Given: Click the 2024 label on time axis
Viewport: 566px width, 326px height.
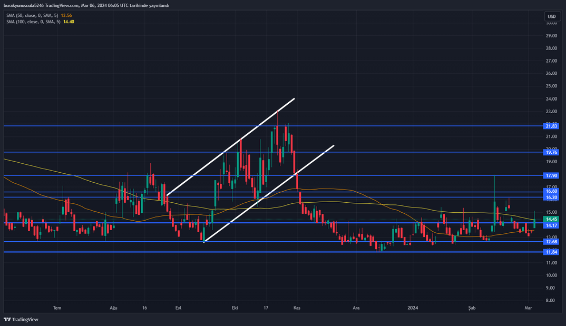Looking at the screenshot, I should pyautogui.click(x=413, y=307).
